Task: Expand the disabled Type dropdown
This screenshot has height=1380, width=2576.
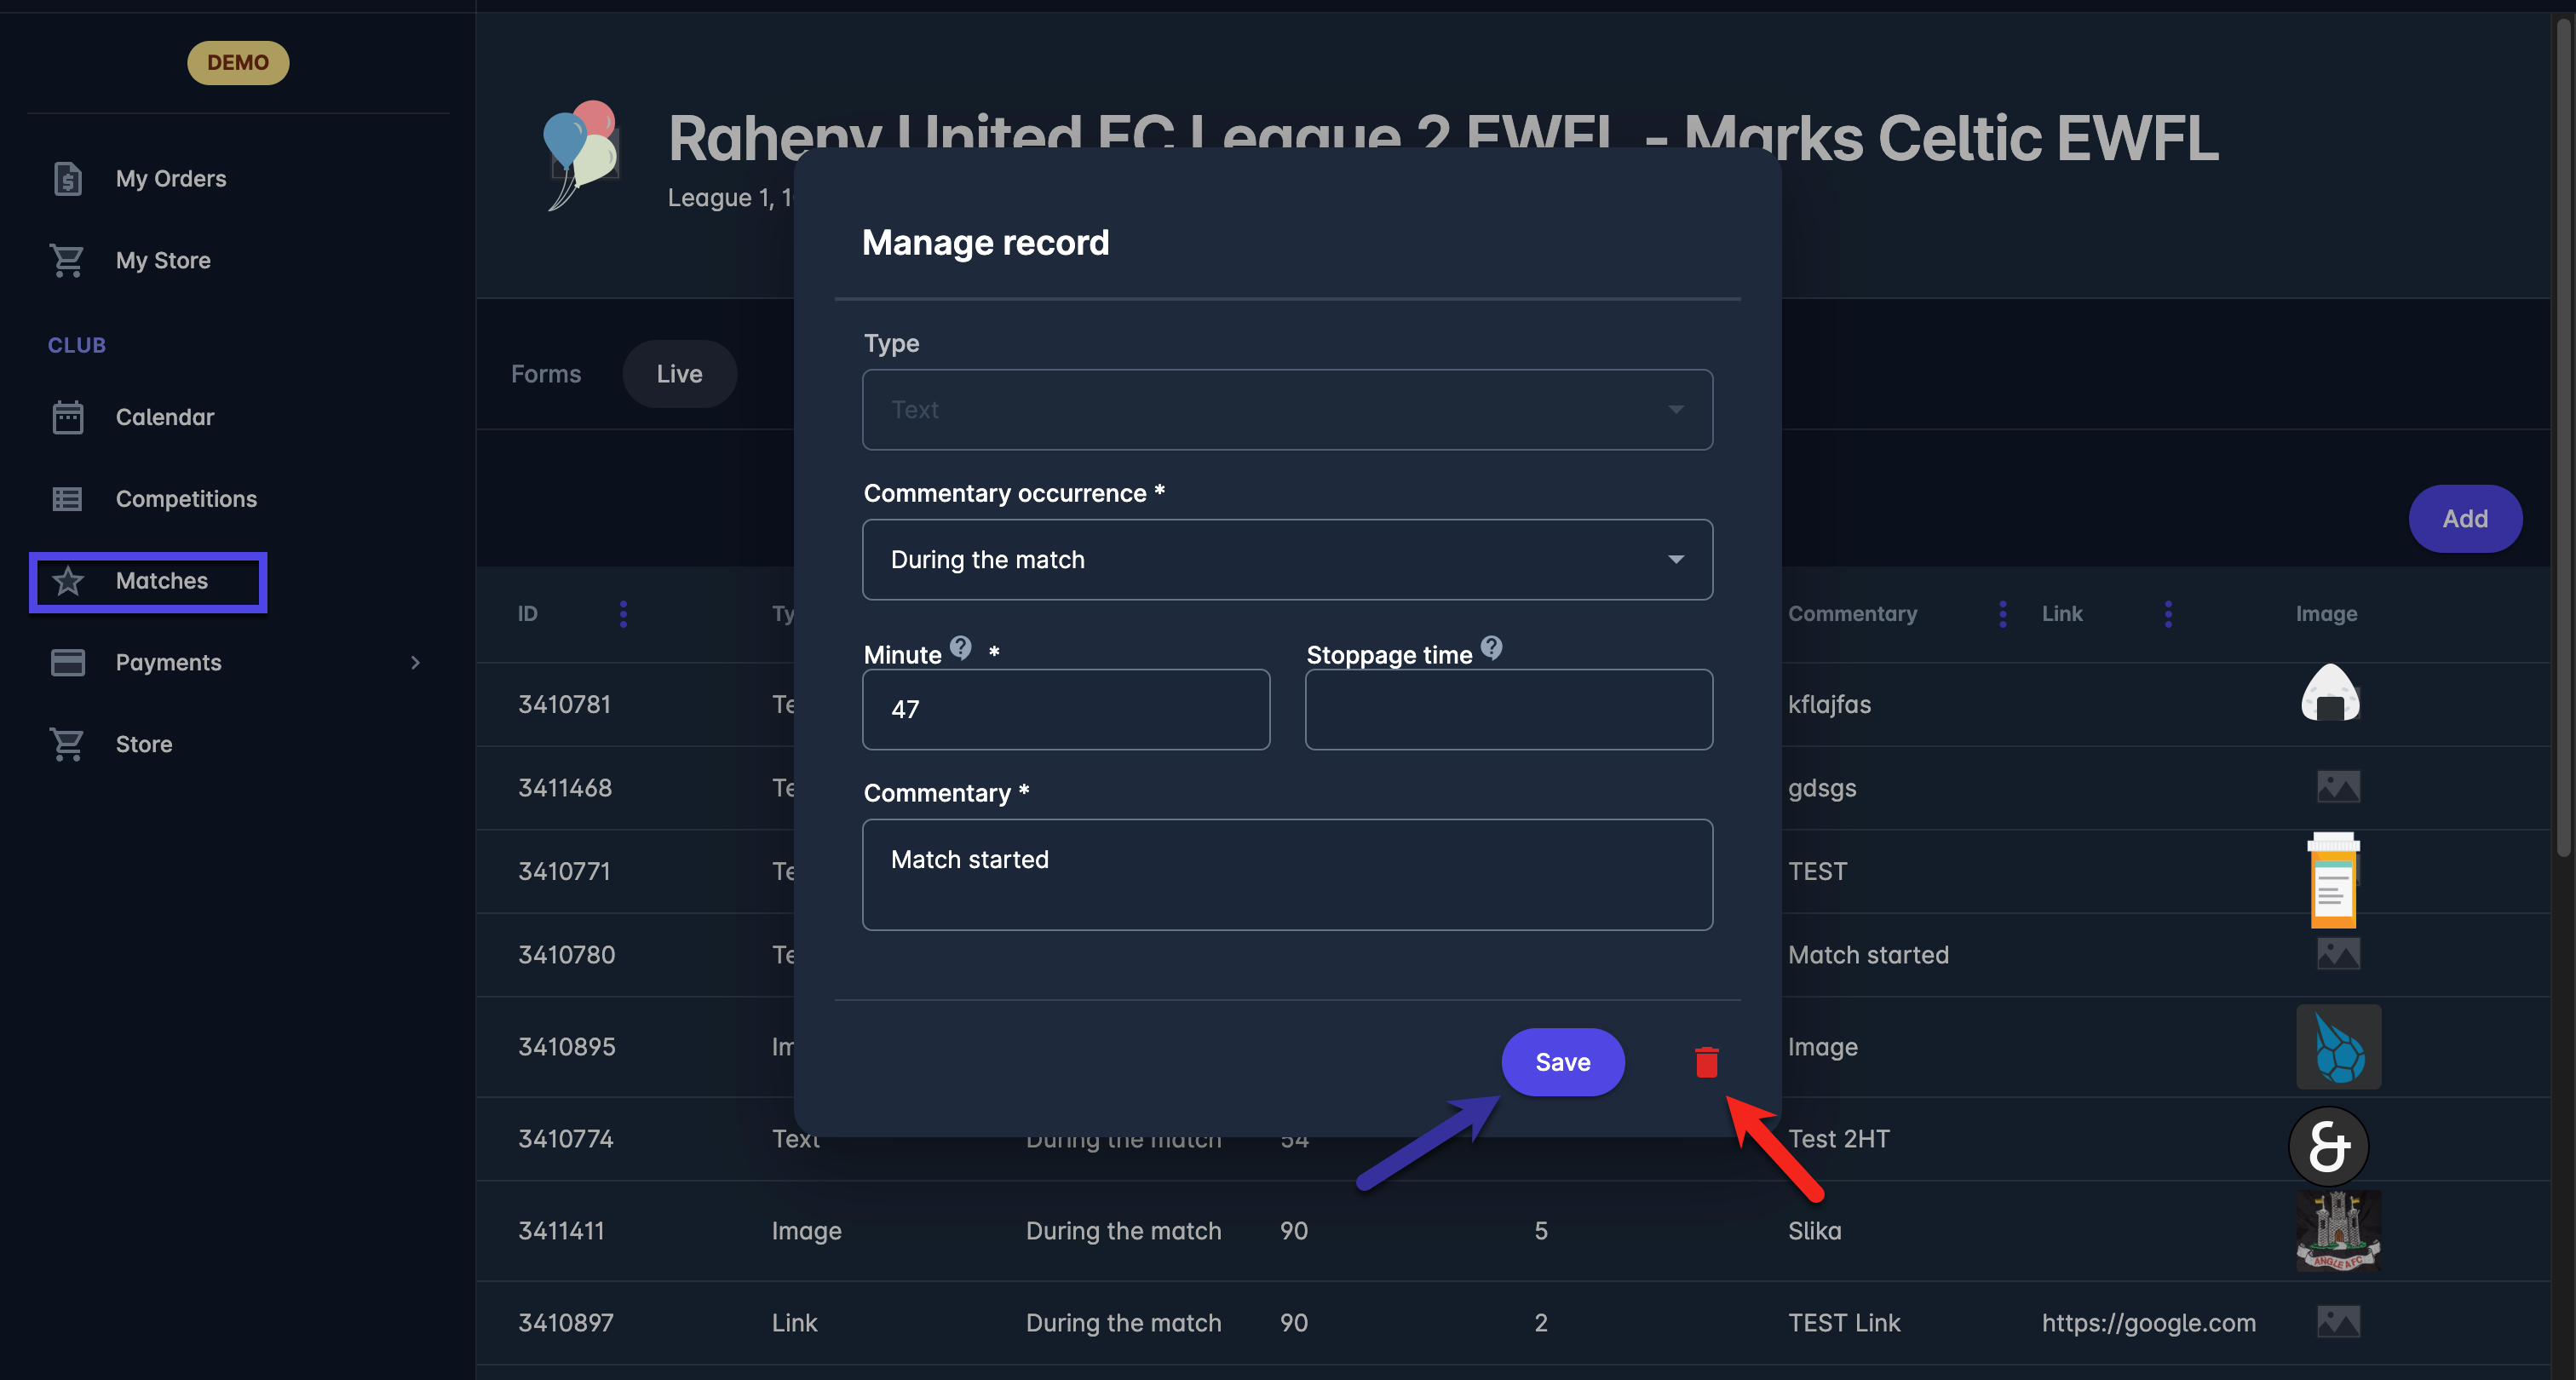Action: click(1287, 410)
